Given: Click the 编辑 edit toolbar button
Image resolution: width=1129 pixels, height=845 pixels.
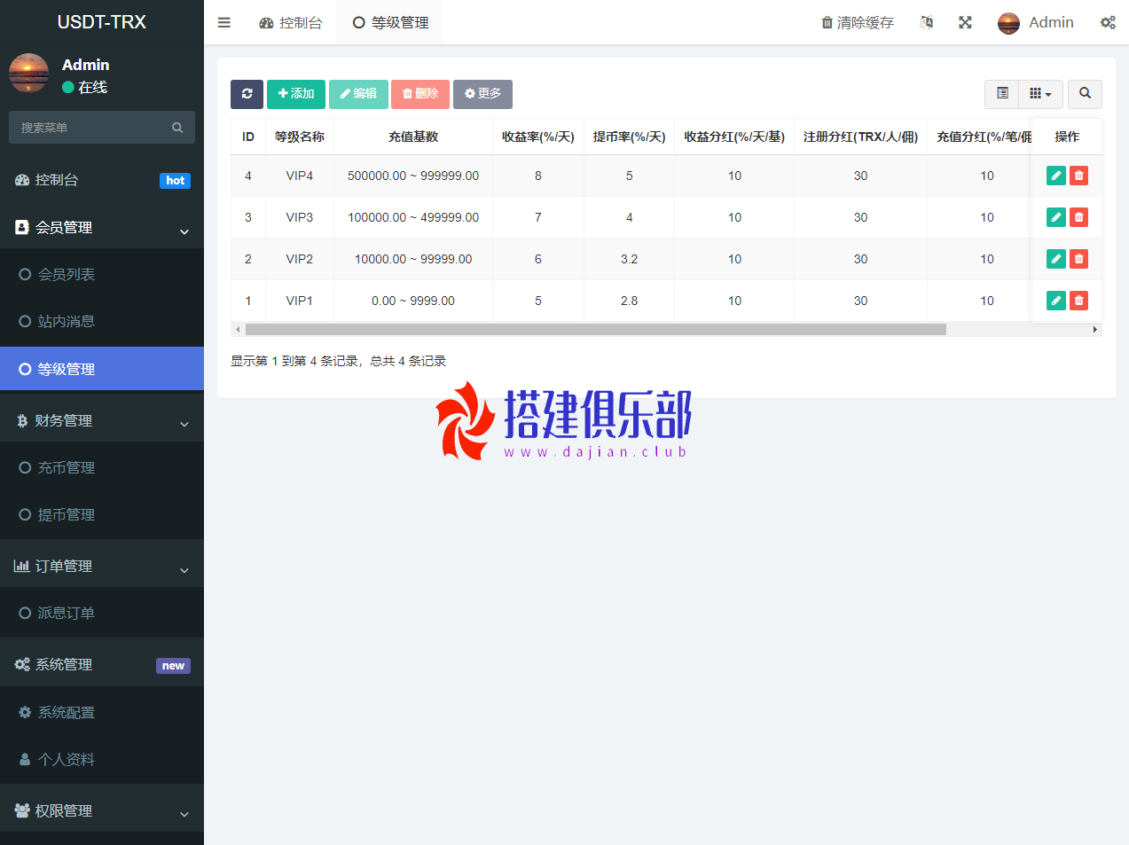Looking at the screenshot, I should coord(358,94).
